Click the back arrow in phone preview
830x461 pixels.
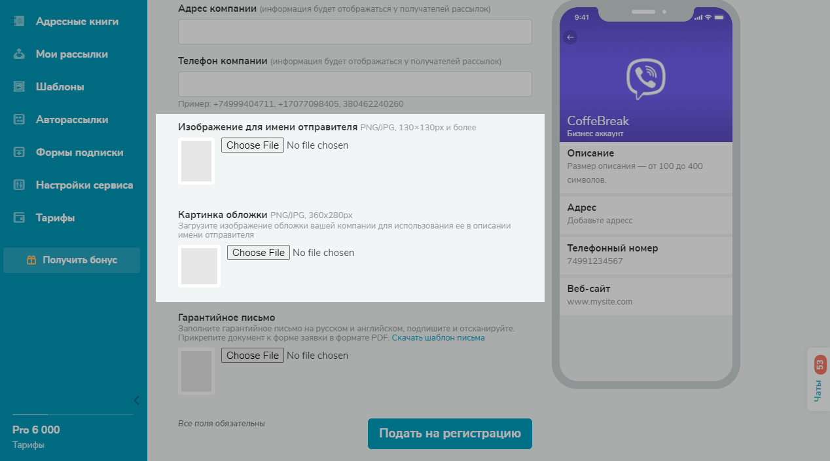coord(570,37)
